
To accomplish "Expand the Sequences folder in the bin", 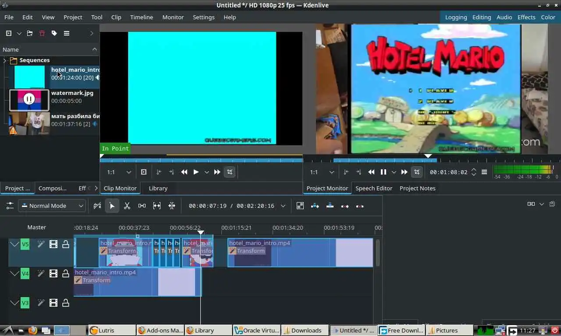I will [x=5, y=60].
